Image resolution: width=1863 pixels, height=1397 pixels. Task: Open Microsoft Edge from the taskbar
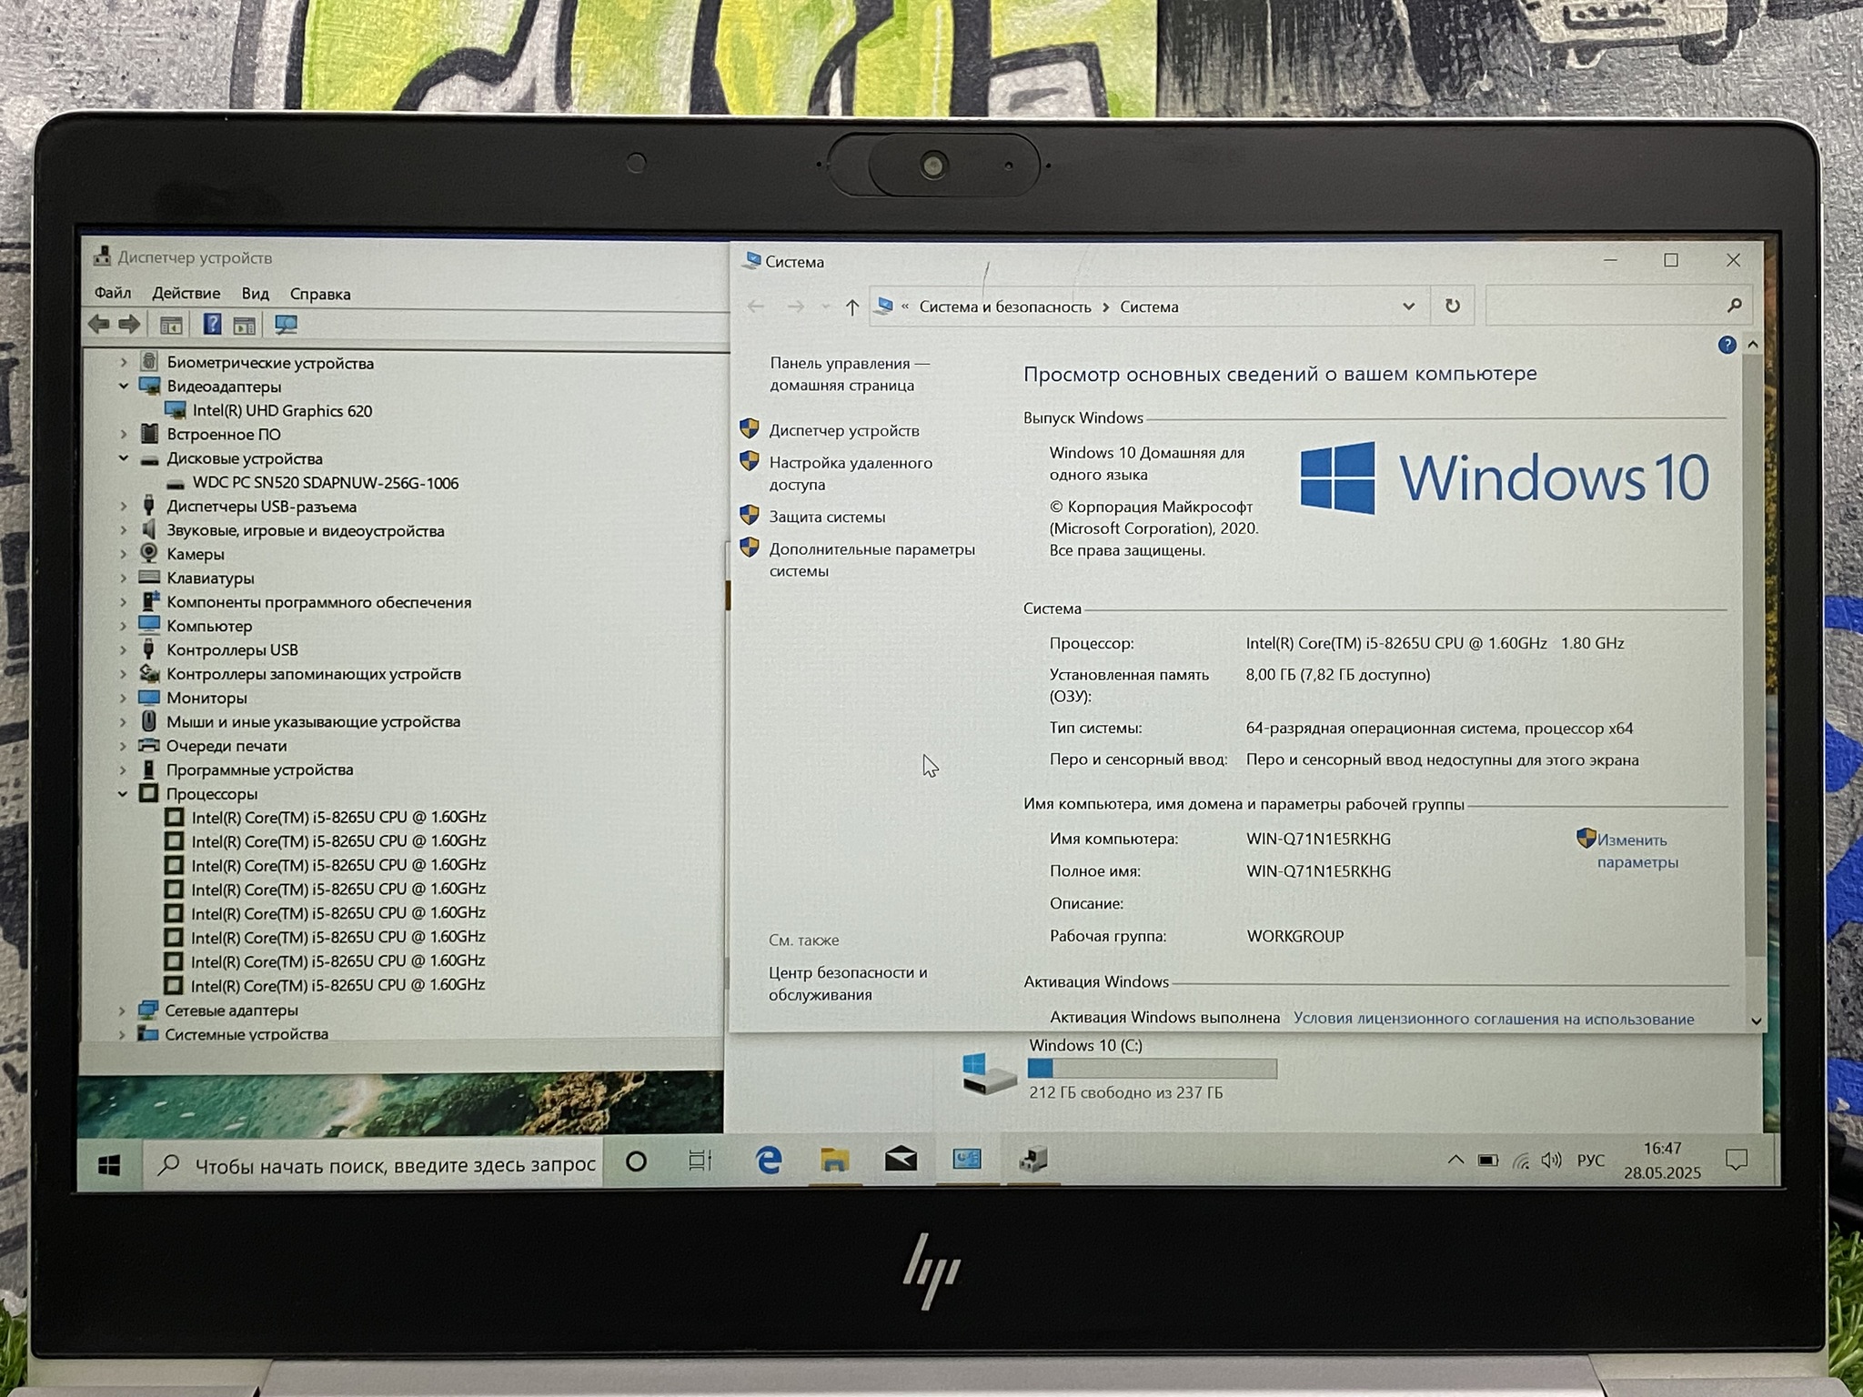(769, 1160)
